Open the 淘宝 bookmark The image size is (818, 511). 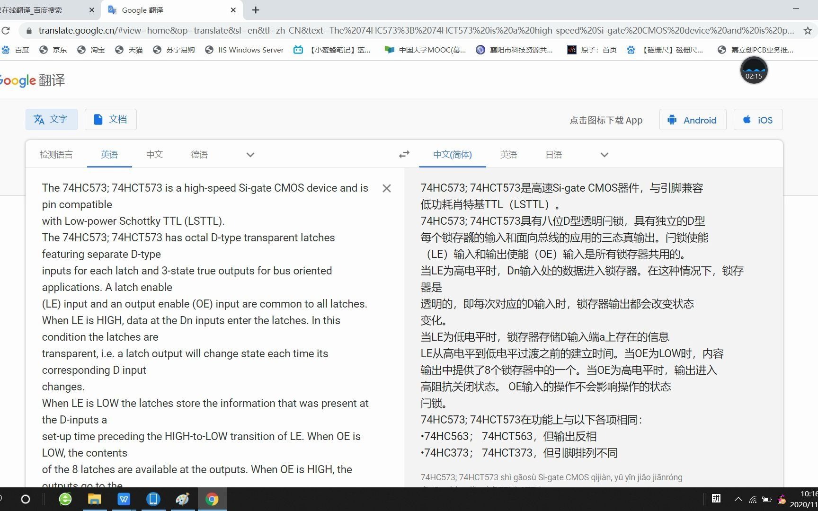pyautogui.click(x=91, y=50)
